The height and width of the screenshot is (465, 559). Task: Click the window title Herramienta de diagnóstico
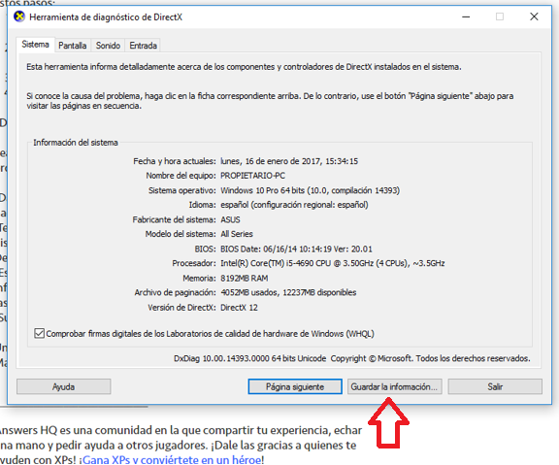106,17
